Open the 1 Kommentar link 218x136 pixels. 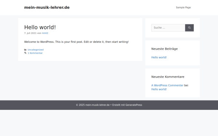(35, 53)
